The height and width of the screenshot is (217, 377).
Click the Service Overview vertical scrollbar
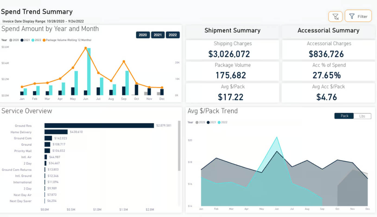(179, 146)
